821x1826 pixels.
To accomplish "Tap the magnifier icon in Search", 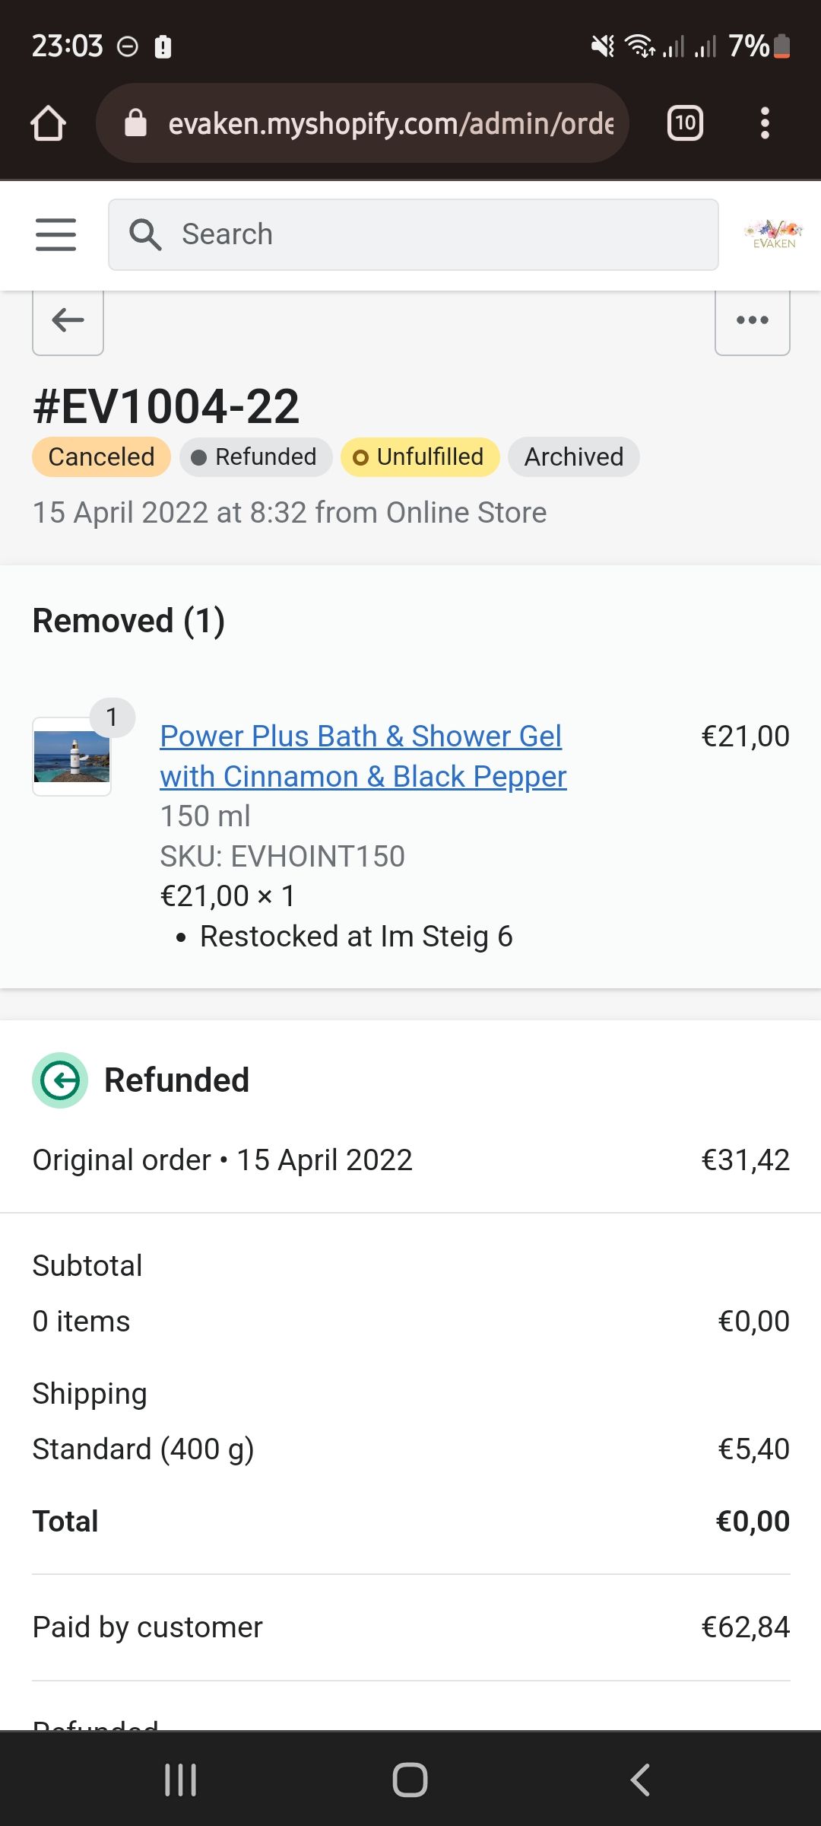I will [x=144, y=234].
